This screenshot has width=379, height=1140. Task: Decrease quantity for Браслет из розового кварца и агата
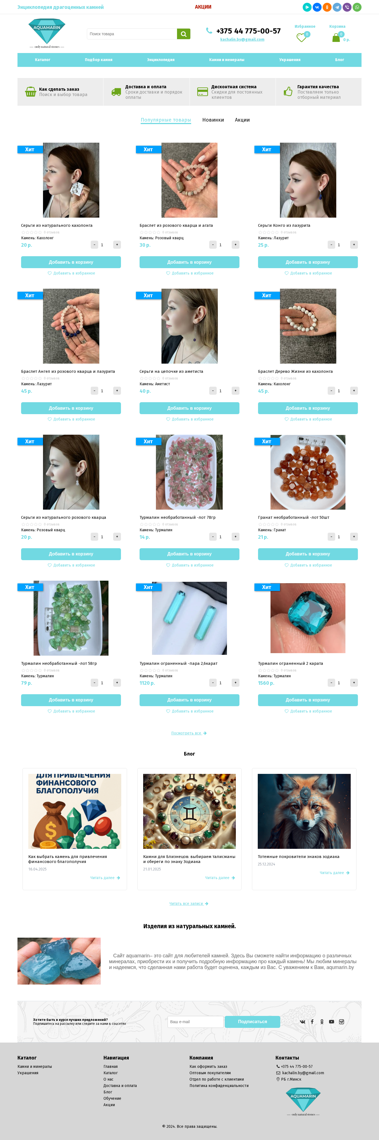[x=213, y=245]
